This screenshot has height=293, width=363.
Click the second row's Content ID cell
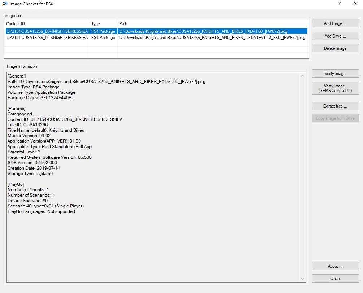(x=47, y=38)
